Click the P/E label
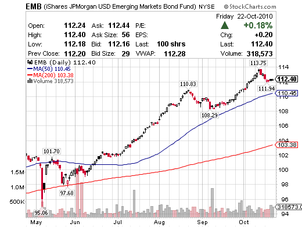302x227 pixels. click(x=141, y=26)
